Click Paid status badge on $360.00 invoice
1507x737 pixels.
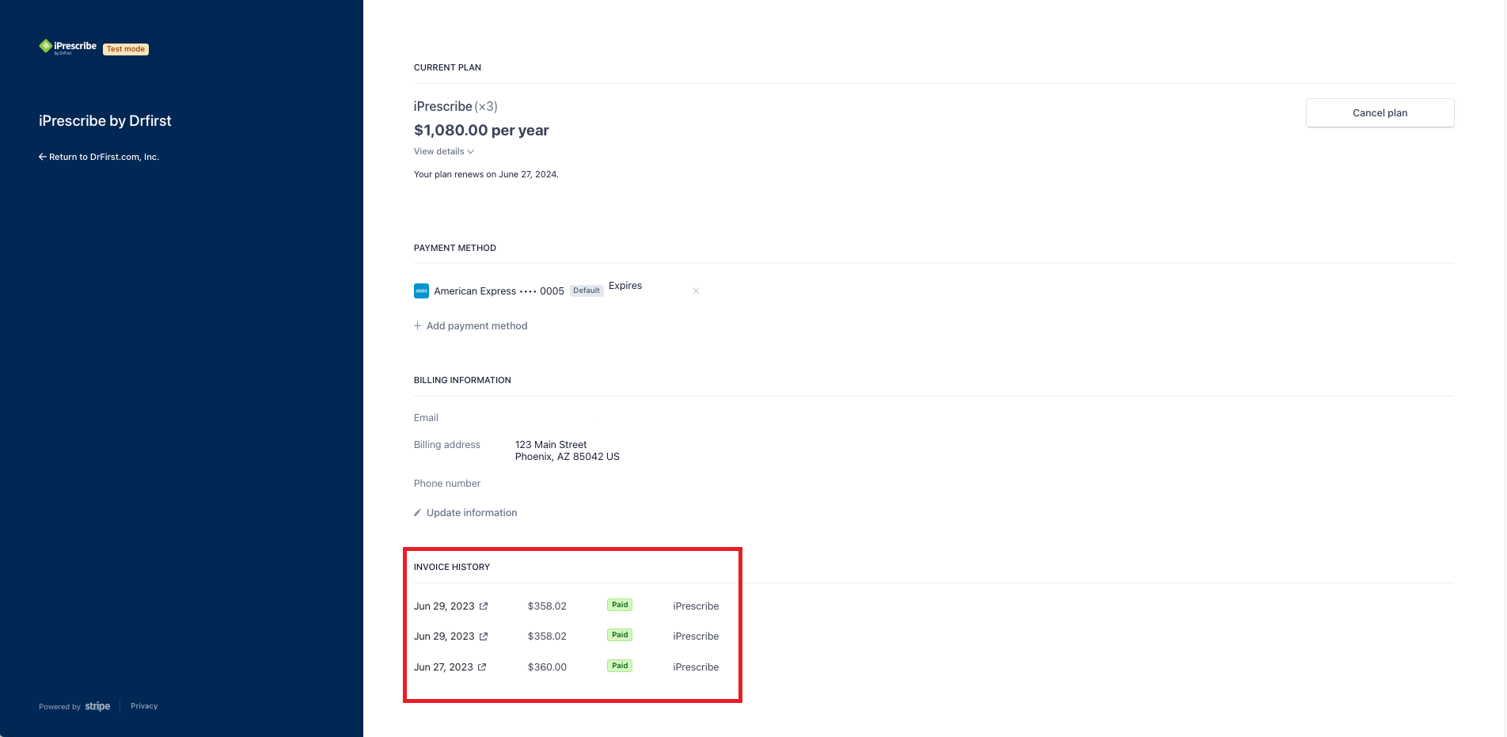click(x=620, y=666)
